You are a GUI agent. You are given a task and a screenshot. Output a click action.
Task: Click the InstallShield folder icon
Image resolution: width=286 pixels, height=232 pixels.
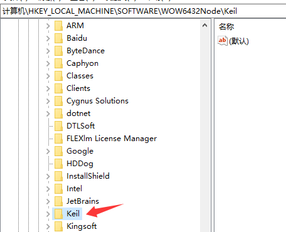click(58, 176)
